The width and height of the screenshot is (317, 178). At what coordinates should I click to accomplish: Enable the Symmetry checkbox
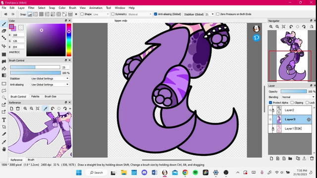[113, 14]
